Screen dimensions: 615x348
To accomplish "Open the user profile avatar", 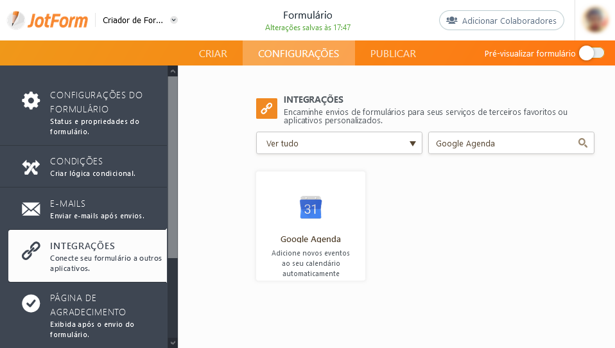I will tap(595, 20).
